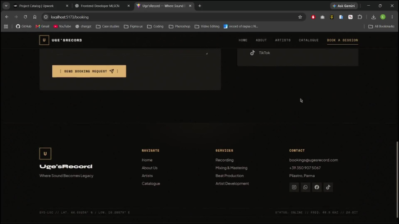Viewport: 399px width, 224px height.
Task: Open a new tab with plus button
Action: 200,6
